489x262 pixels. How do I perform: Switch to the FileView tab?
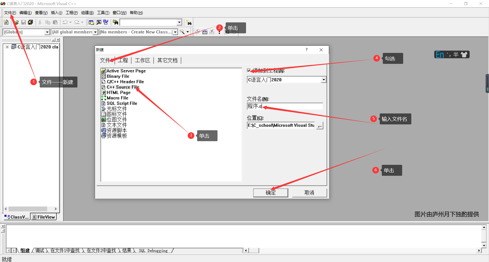pos(44,217)
